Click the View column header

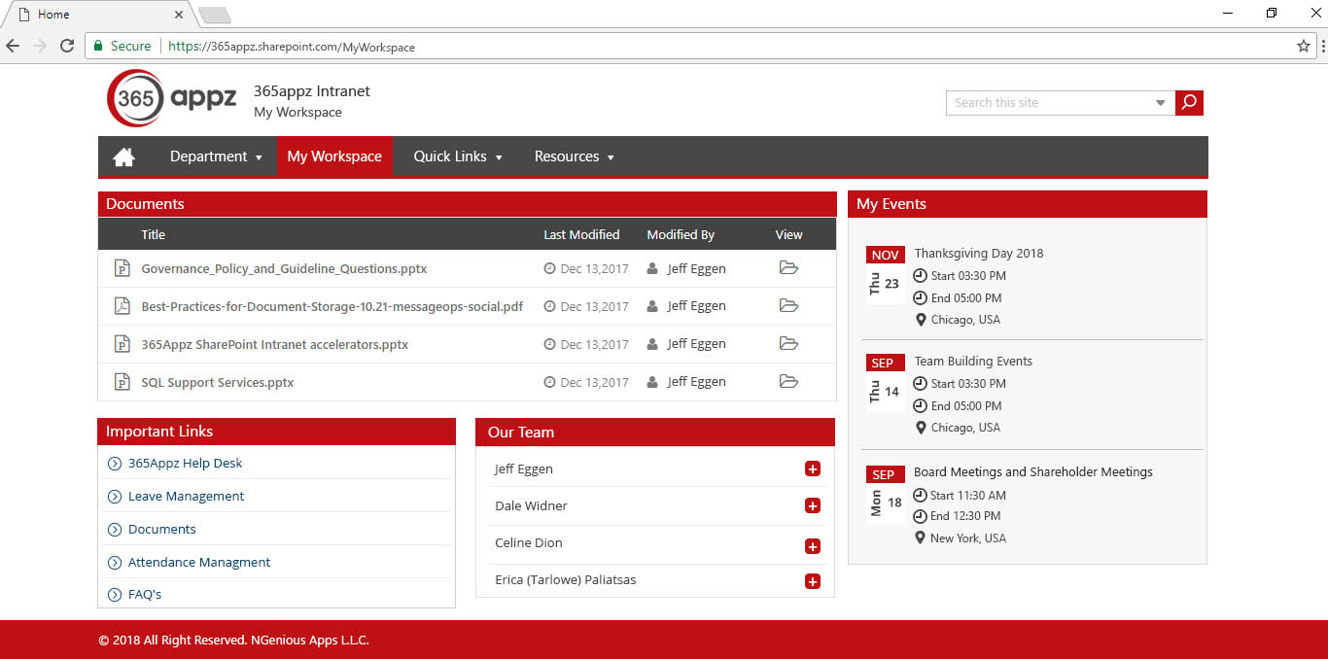(789, 234)
